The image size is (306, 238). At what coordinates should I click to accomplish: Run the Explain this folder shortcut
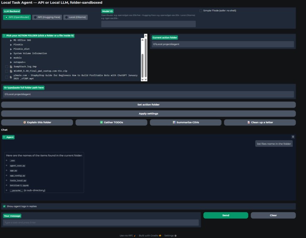(x=37, y=122)
